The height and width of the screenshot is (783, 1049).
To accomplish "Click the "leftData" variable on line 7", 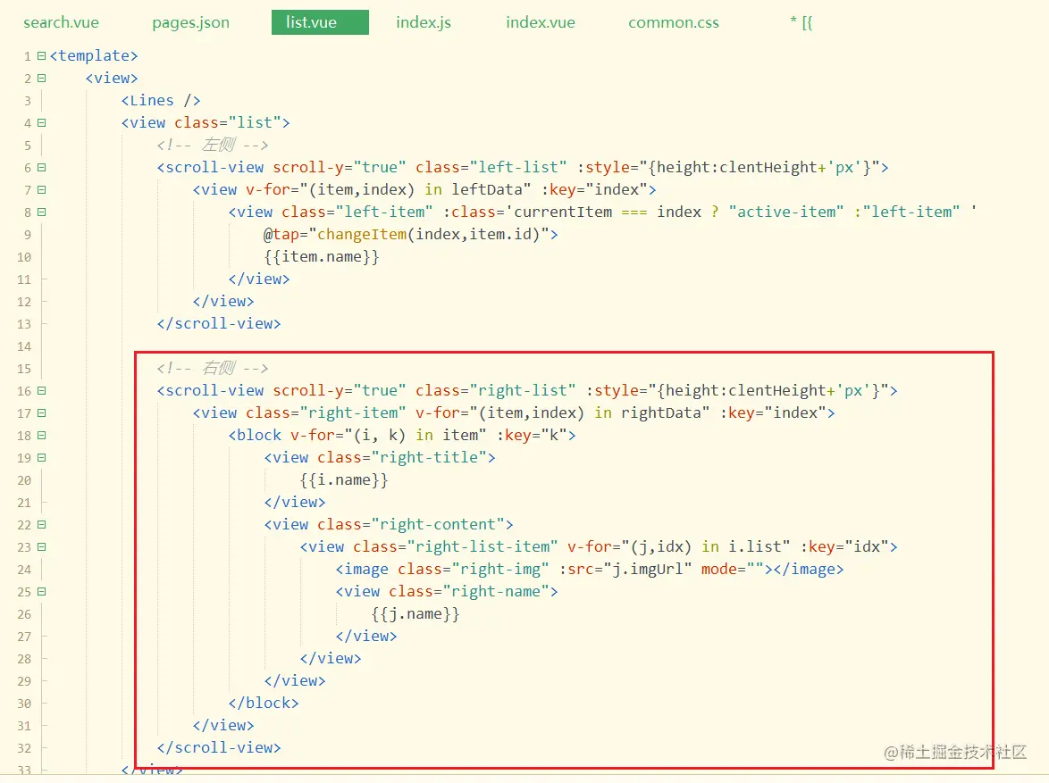I will (x=487, y=190).
